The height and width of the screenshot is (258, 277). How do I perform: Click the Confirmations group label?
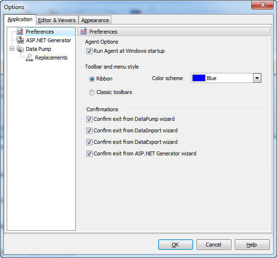(x=102, y=109)
